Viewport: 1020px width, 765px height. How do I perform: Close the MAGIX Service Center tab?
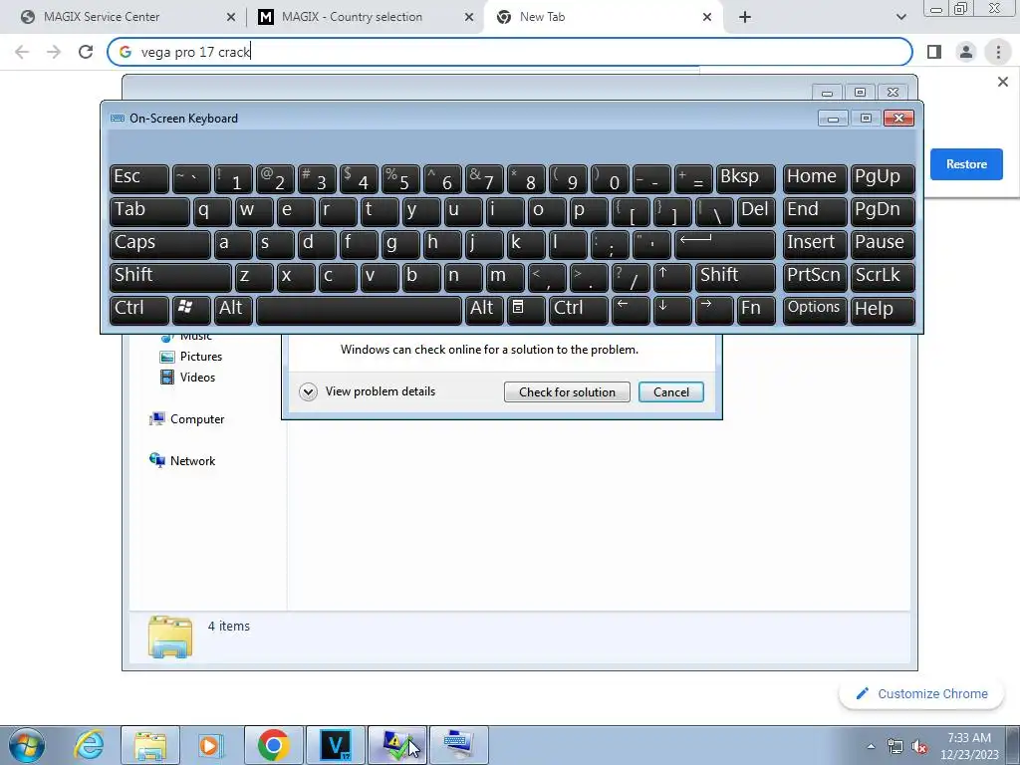[231, 17]
